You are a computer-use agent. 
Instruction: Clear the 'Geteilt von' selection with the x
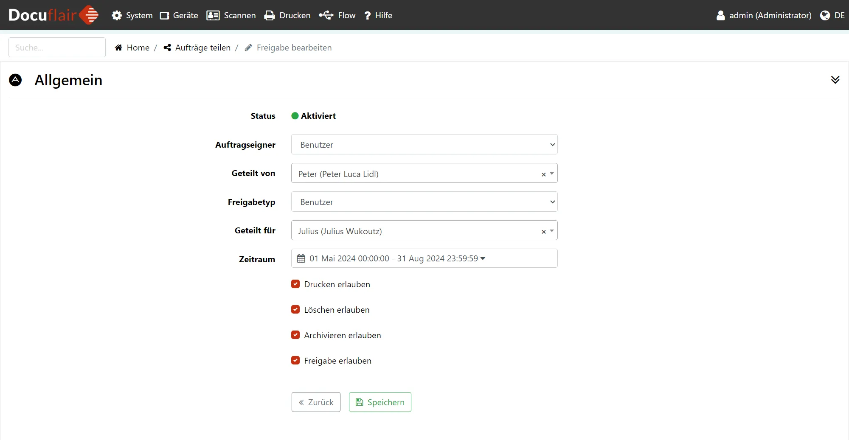(x=543, y=174)
